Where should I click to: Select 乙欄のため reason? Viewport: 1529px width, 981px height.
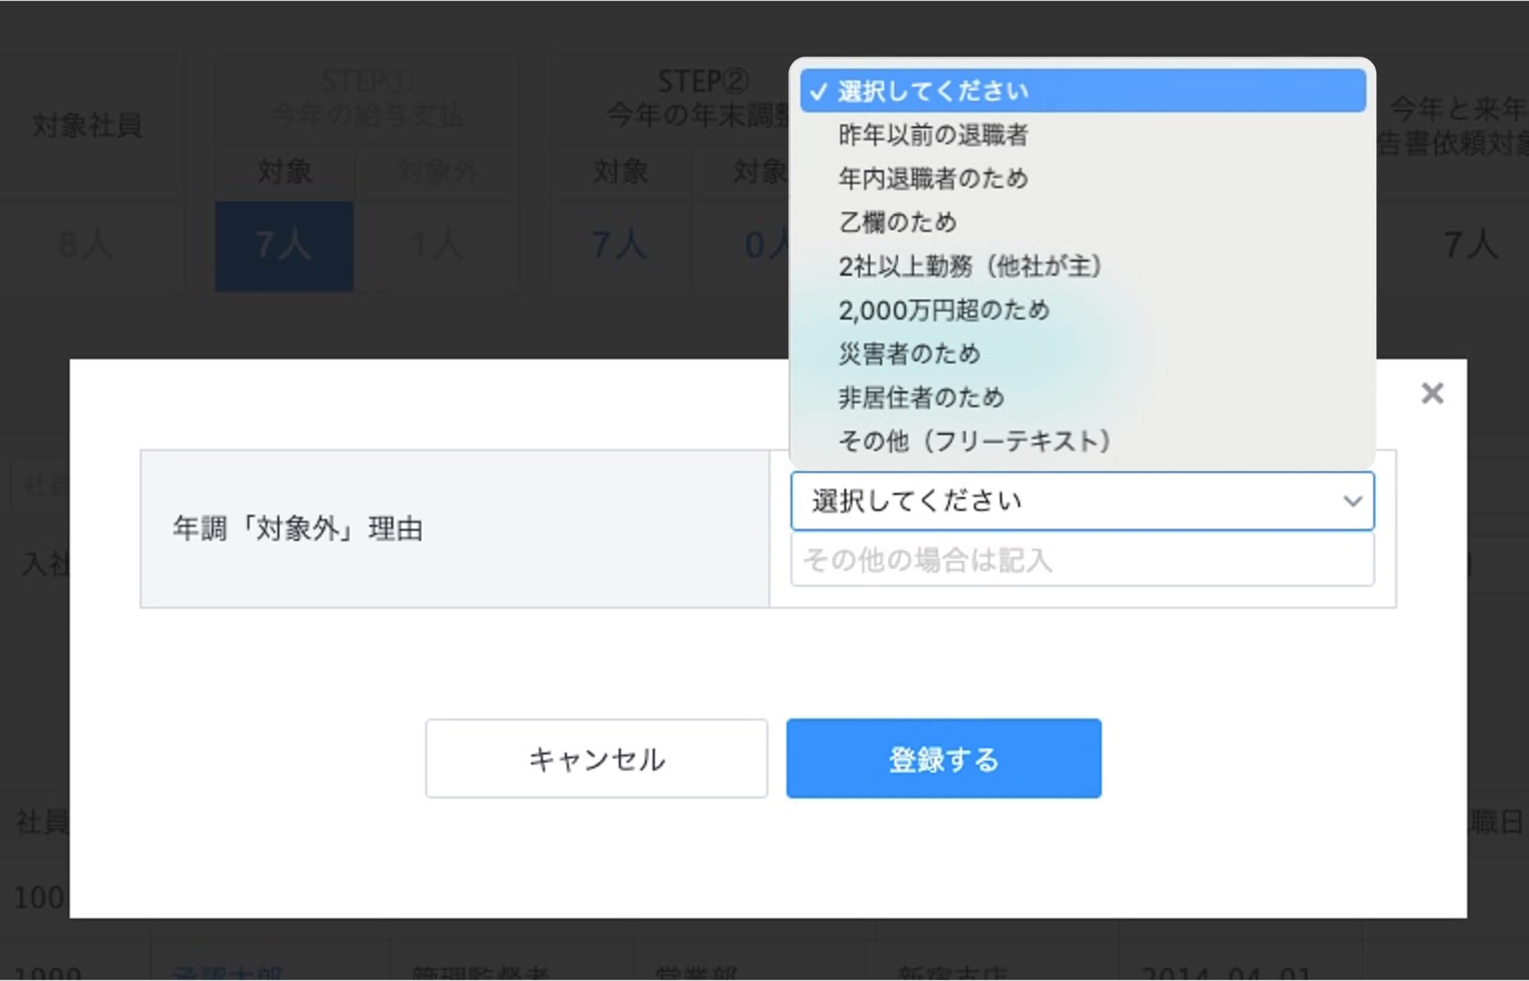tap(898, 222)
